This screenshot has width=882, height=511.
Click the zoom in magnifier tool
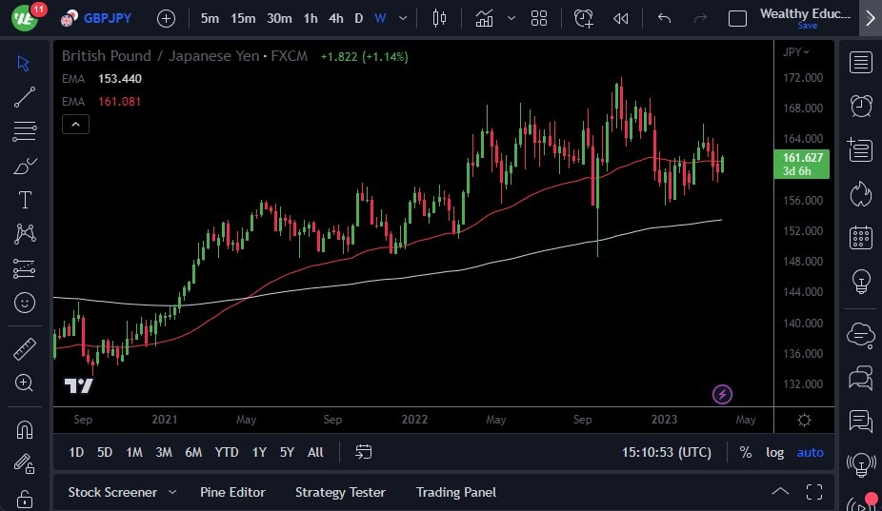[25, 383]
